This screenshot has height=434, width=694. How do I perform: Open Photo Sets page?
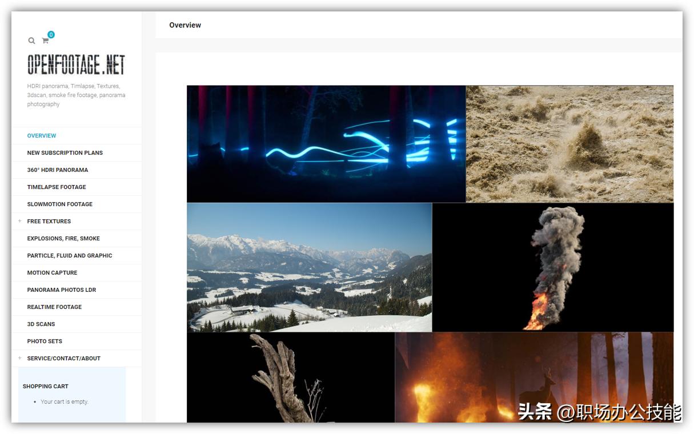(x=45, y=341)
